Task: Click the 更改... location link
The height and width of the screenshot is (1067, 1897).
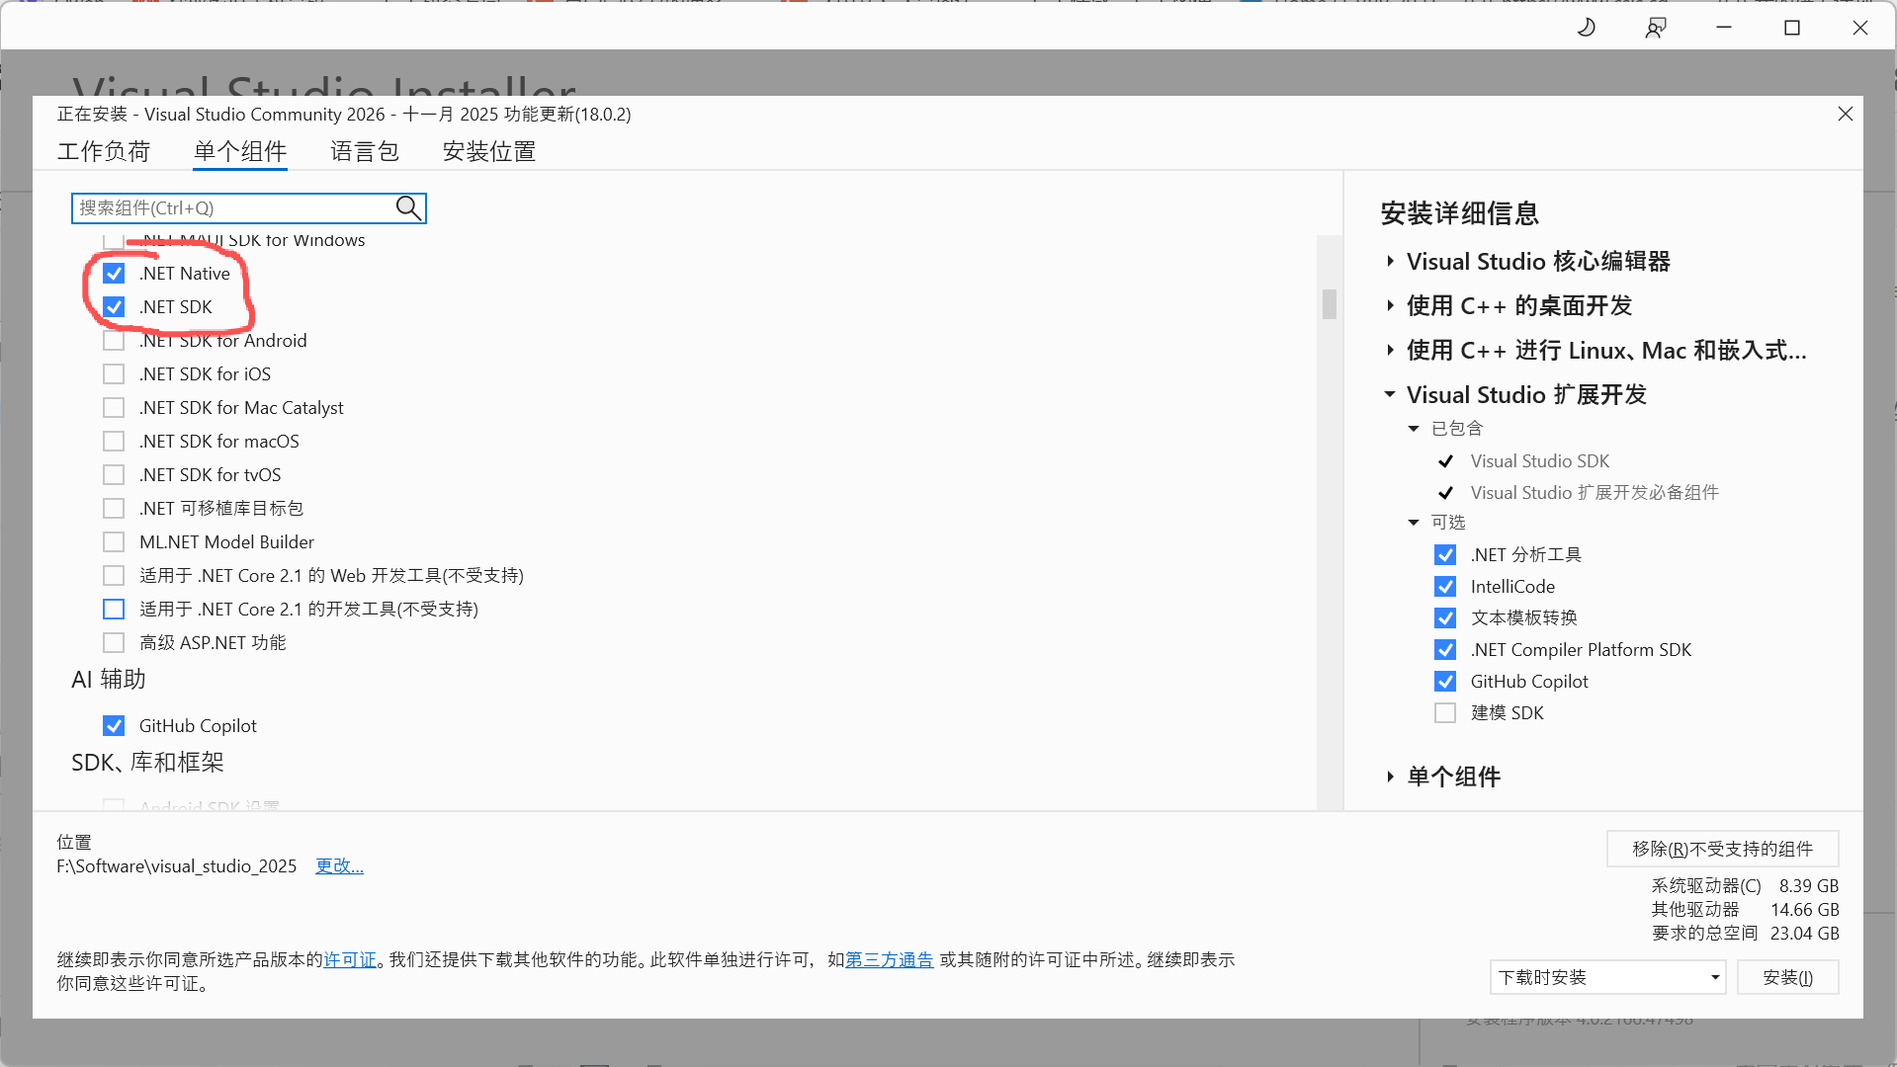Action: pos(339,866)
